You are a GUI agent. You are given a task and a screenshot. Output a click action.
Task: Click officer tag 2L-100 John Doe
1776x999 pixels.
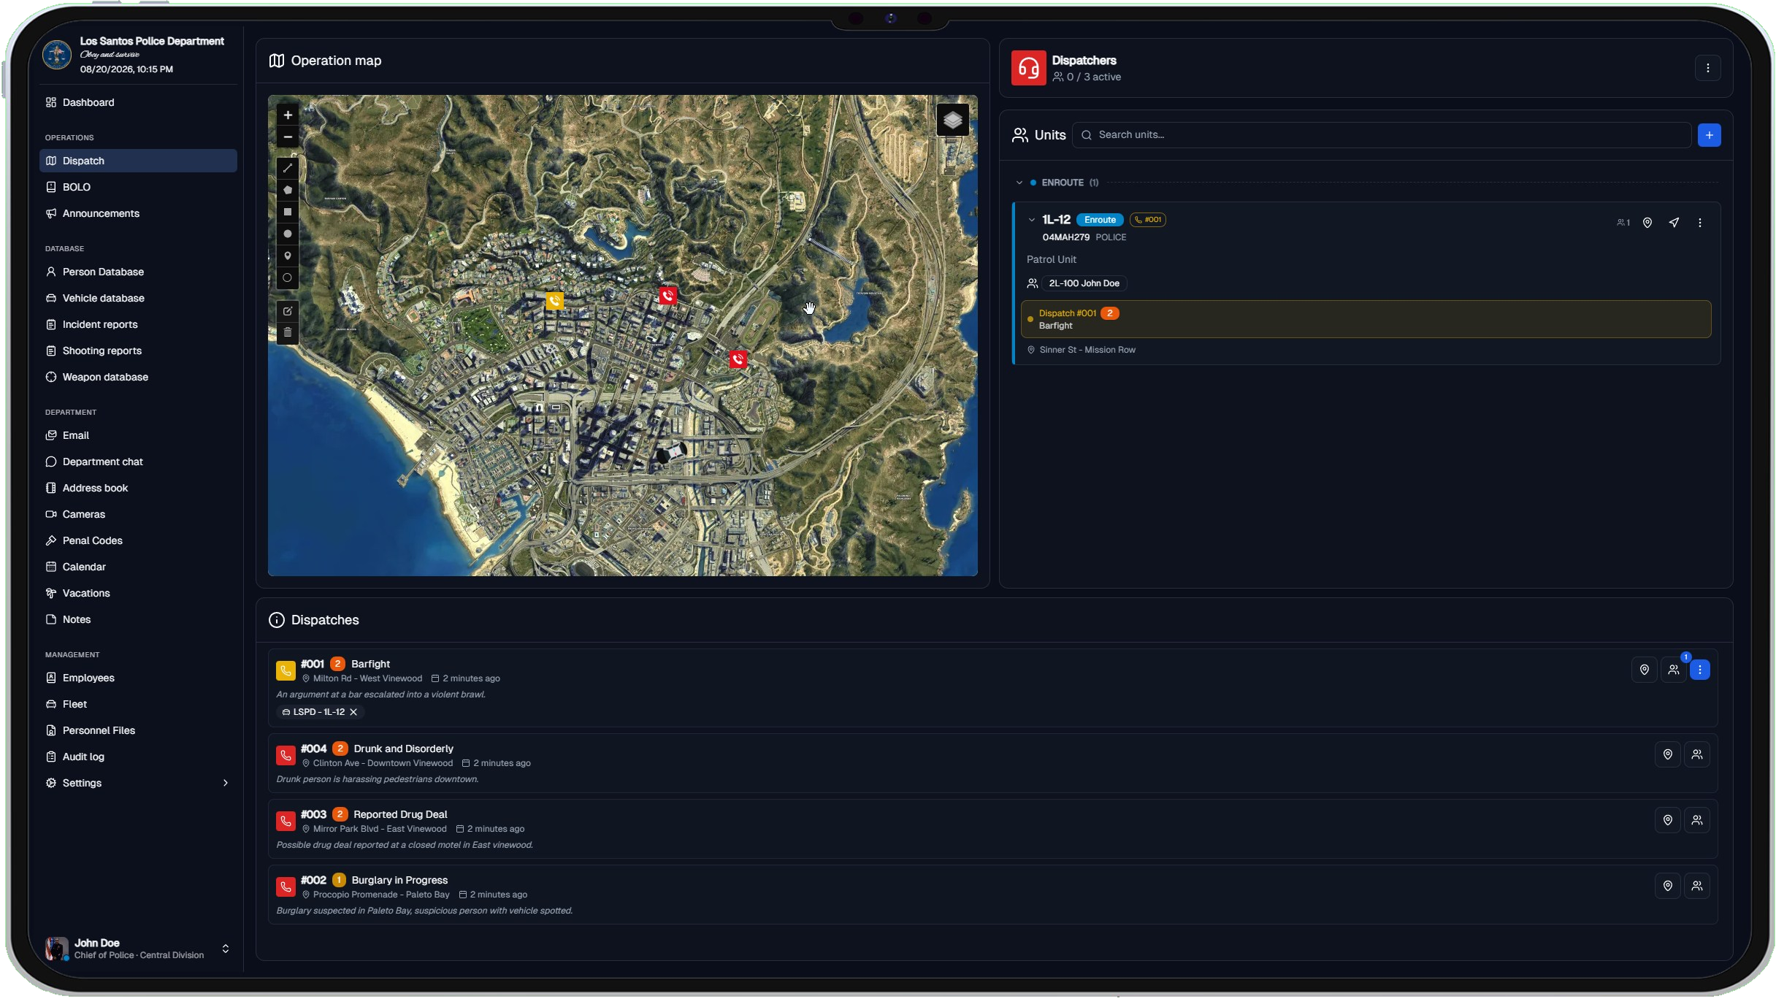[1084, 283]
